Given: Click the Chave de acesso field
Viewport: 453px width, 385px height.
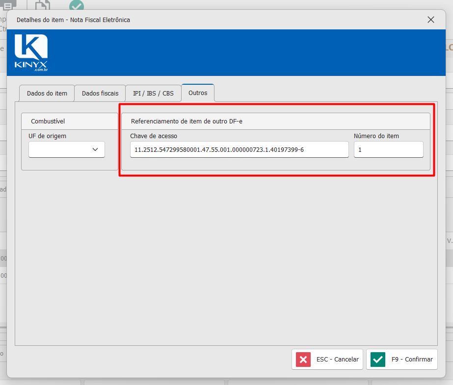Looking at the screenshot, I should tap(239, 149).
